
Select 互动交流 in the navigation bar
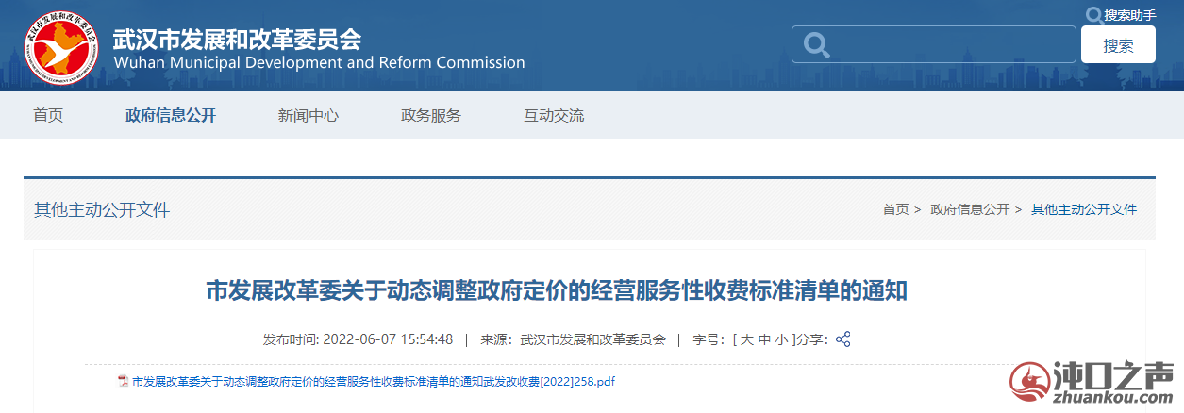(554, 115)
